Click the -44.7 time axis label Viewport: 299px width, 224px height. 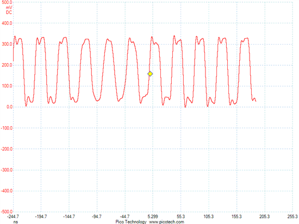[124, 217]
